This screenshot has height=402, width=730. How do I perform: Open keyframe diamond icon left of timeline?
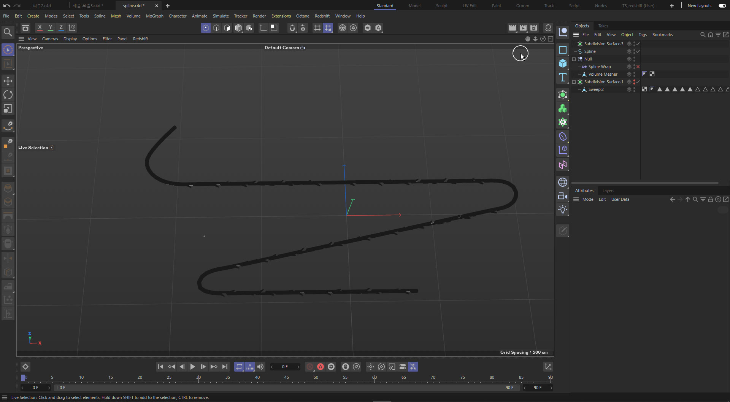tap(25, 367)
